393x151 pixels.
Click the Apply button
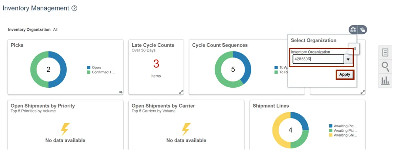[345, 75]
